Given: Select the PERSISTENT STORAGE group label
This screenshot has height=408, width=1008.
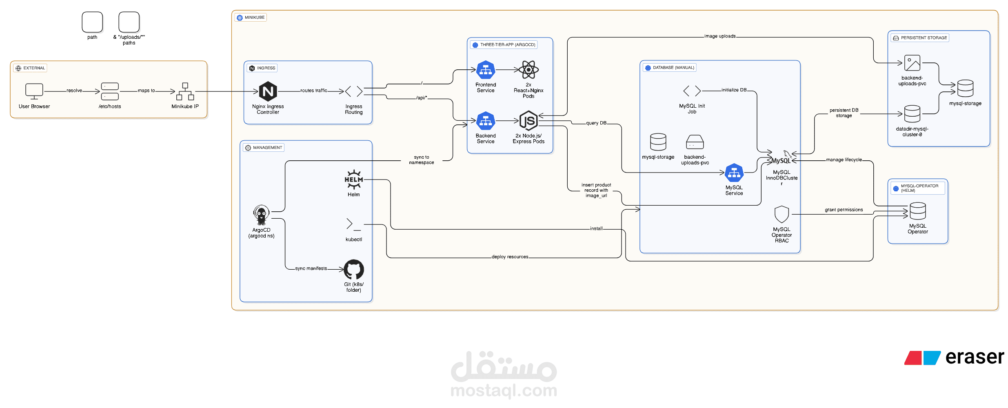Looking at the screenshot, I should (x=920, y=38).
